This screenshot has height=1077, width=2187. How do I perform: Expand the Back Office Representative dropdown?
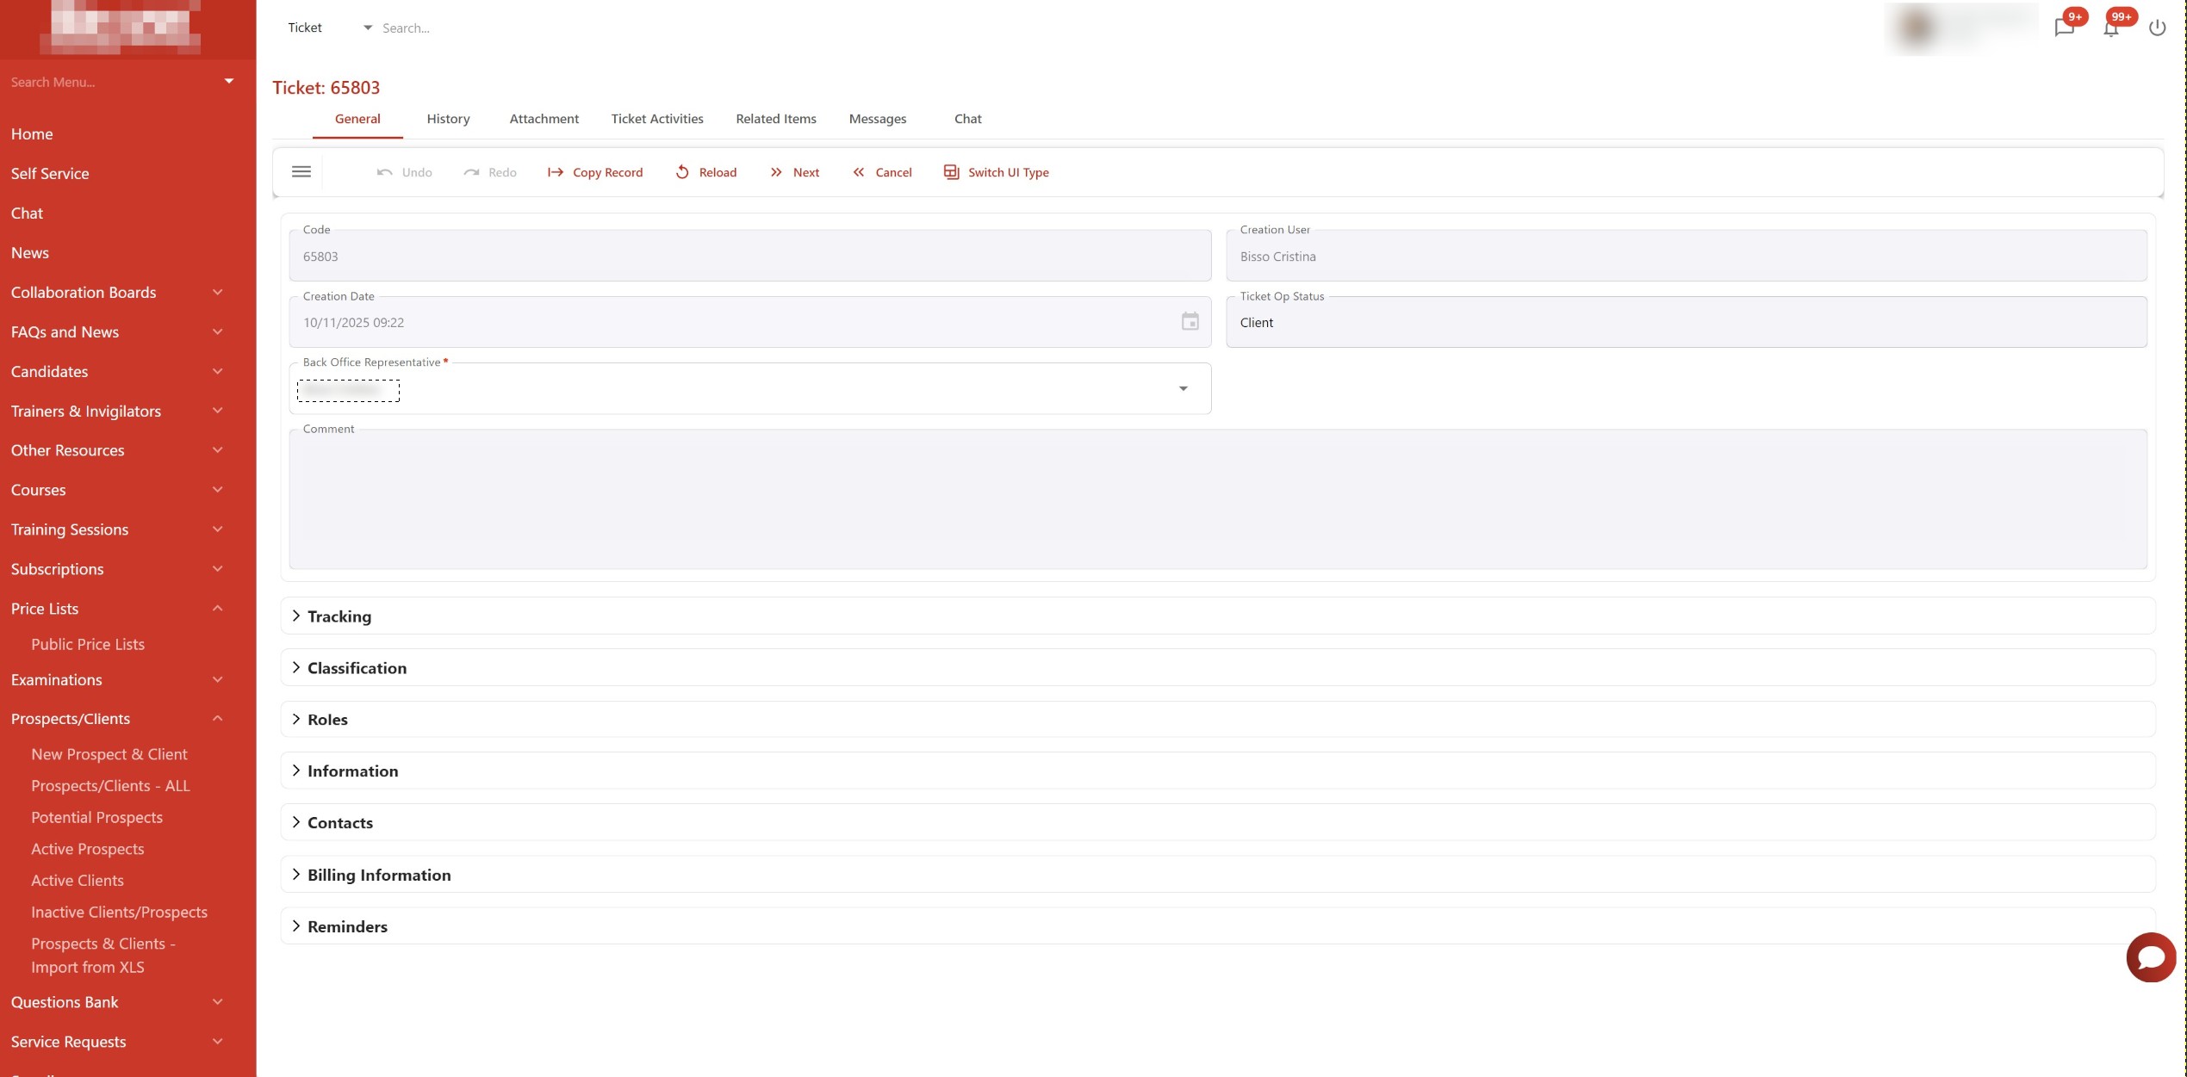point(1184,388)
